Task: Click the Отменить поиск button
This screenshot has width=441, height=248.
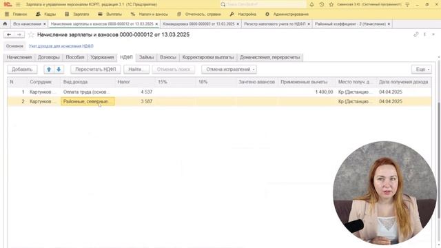Action: (174, 69)
